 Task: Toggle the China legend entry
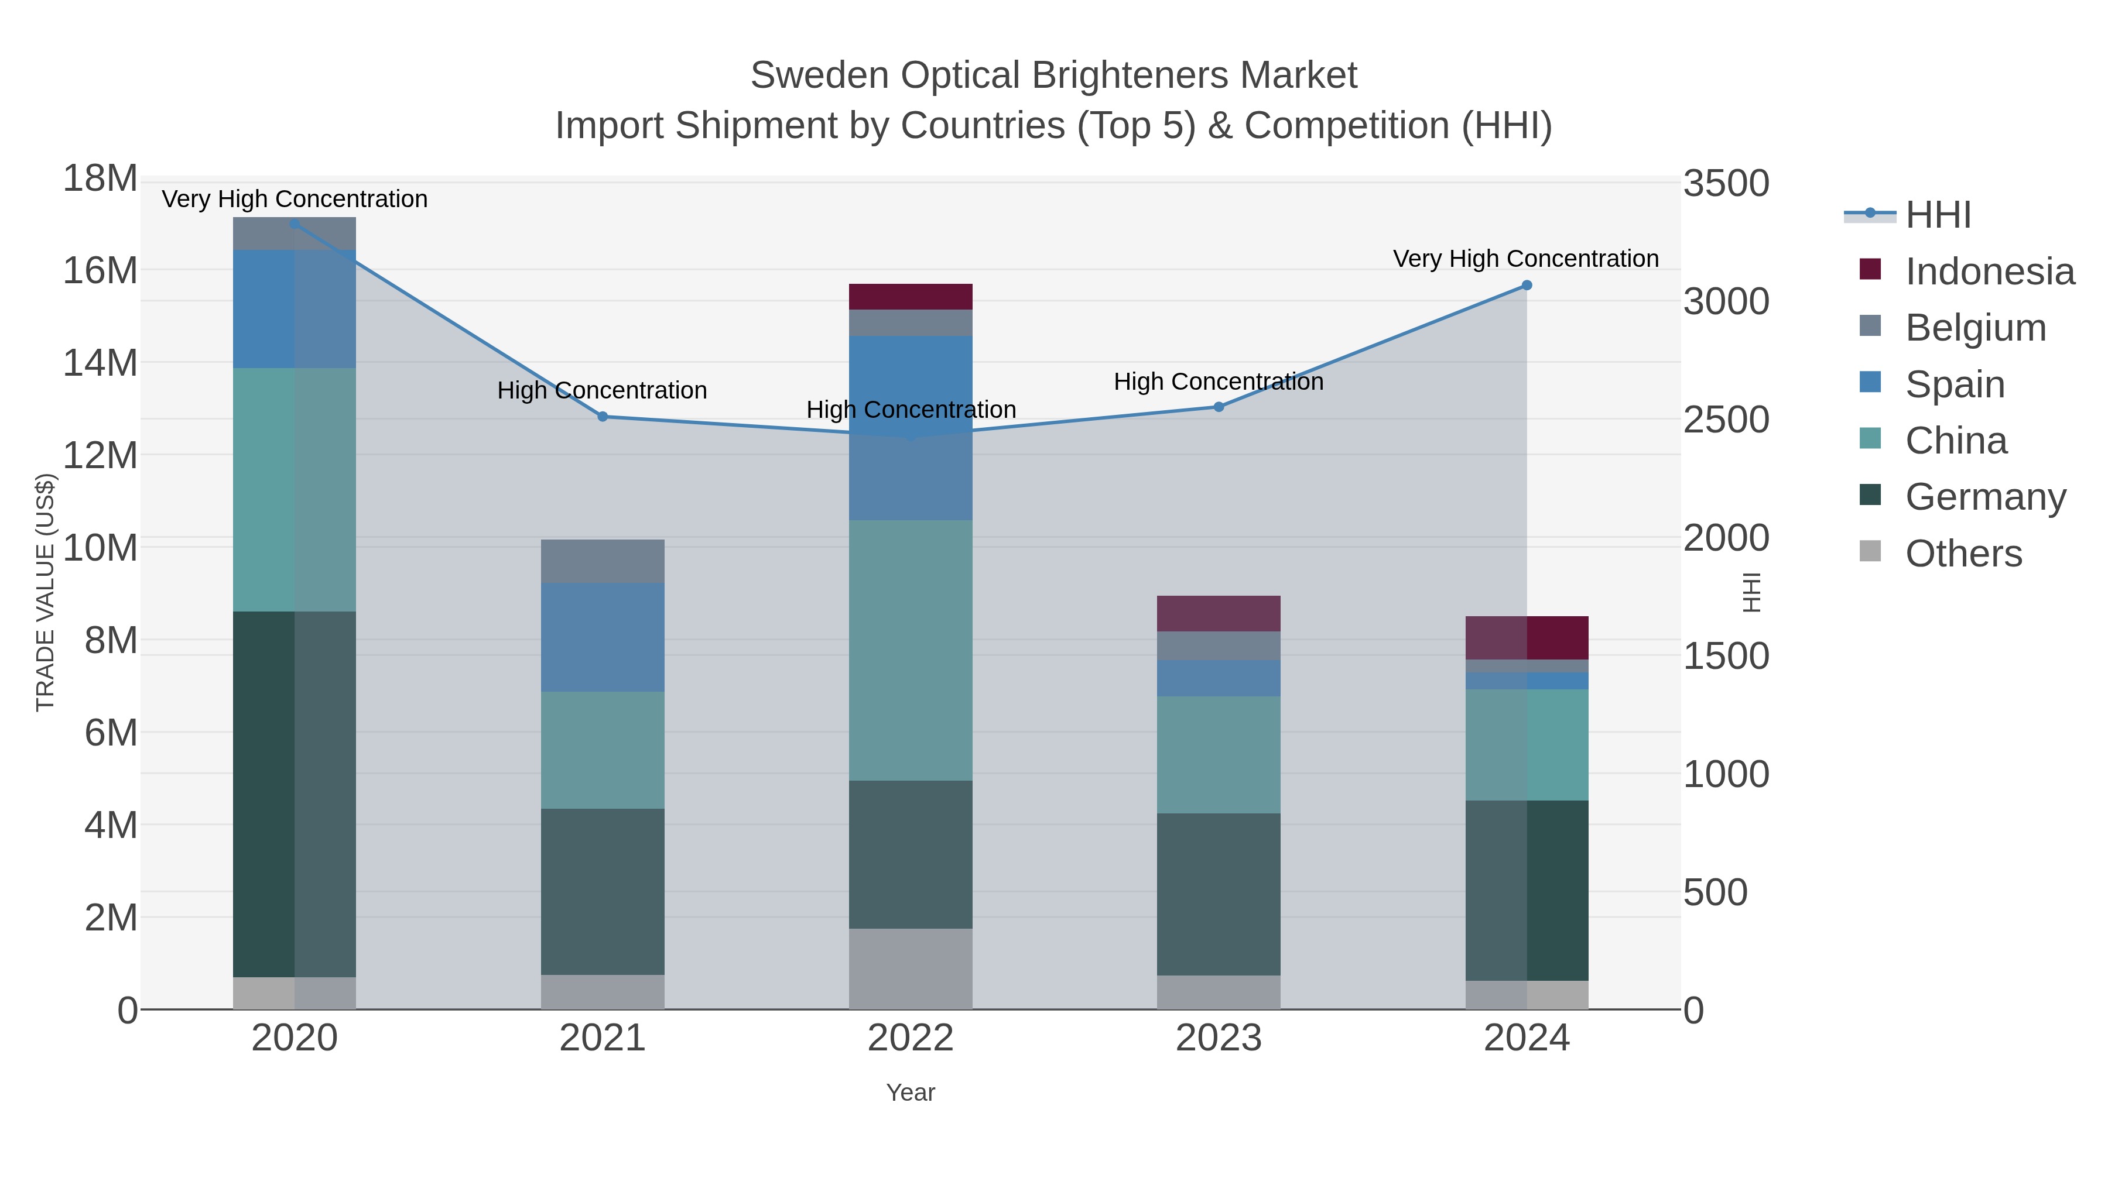pyautogui.click(x=1933, y=441)
